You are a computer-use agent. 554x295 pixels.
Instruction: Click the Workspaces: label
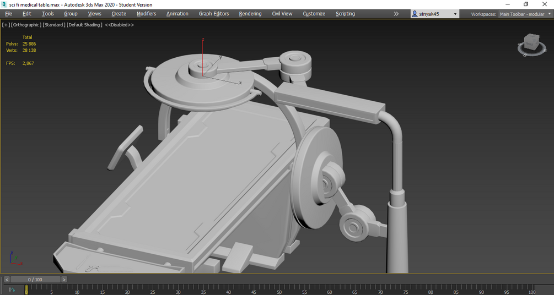pyautogui.click(x=483, y=14)
